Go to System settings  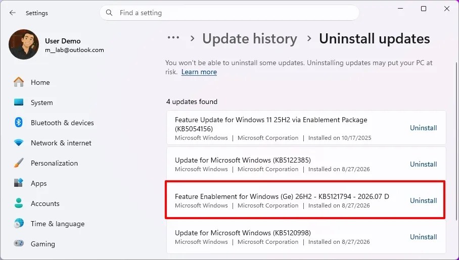(x=42, y=102)
